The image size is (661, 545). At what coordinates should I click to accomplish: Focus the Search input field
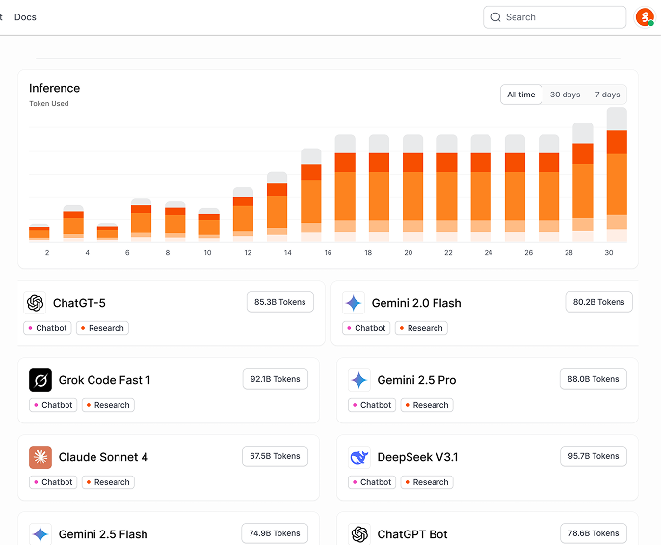pyautogui.click(x=554, y=17)
